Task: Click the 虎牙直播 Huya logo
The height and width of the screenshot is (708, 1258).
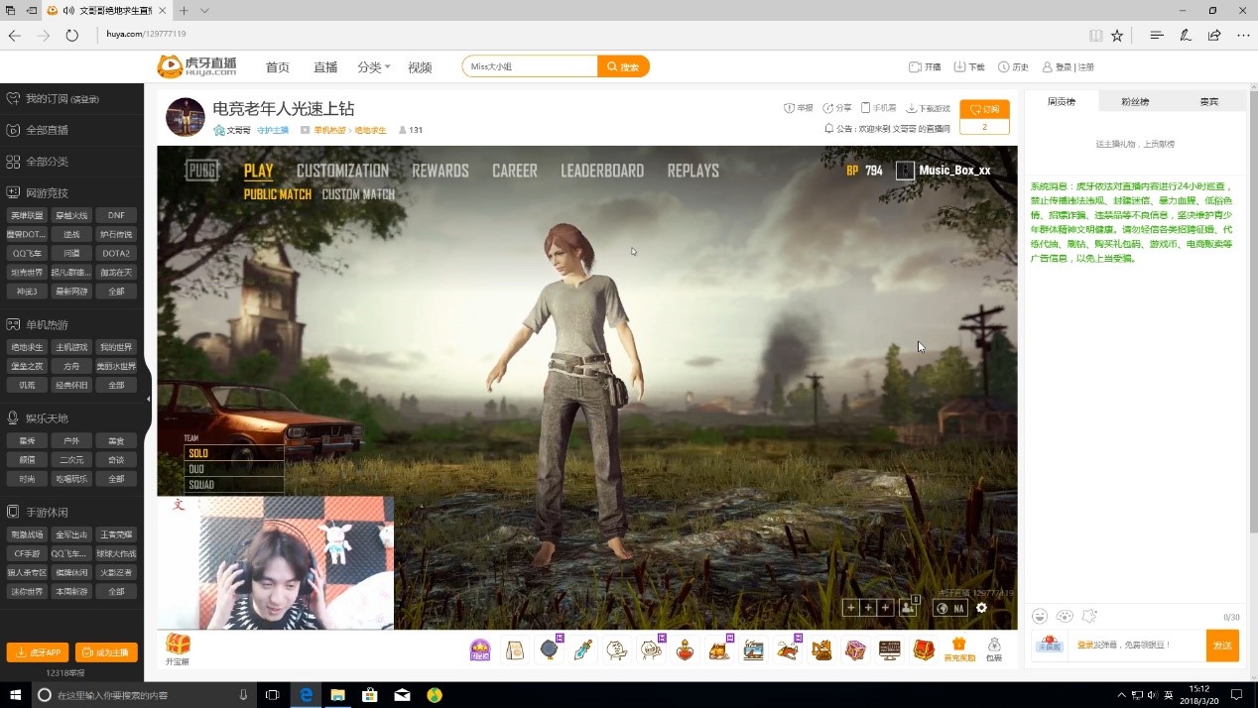Action: pyautogui.click(x=196, y=66)
